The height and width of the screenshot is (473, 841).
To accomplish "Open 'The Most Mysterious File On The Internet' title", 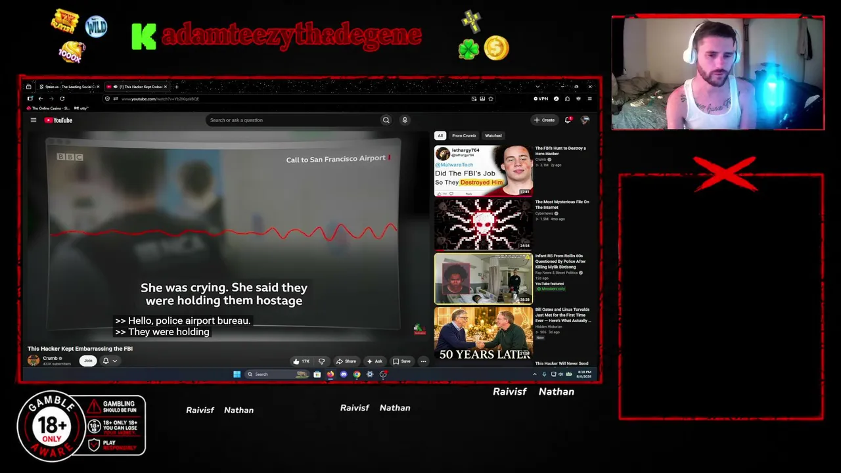I will (562, 205).
